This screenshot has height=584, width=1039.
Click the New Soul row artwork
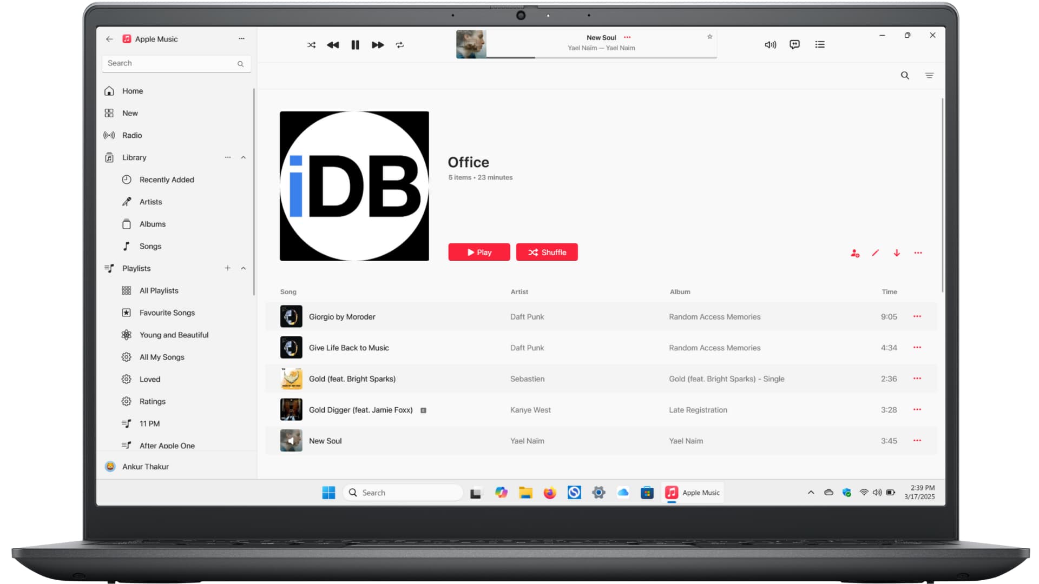click(291, 441)
